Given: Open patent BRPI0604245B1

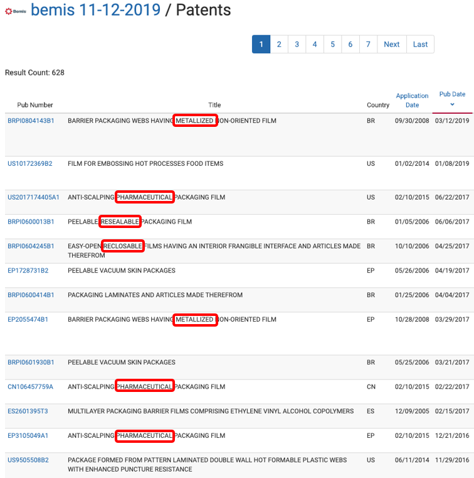Looking at the screenshot, I should [x=31, y=246].
